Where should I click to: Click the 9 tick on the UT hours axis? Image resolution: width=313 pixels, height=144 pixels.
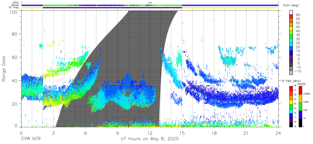coord(118,133)
